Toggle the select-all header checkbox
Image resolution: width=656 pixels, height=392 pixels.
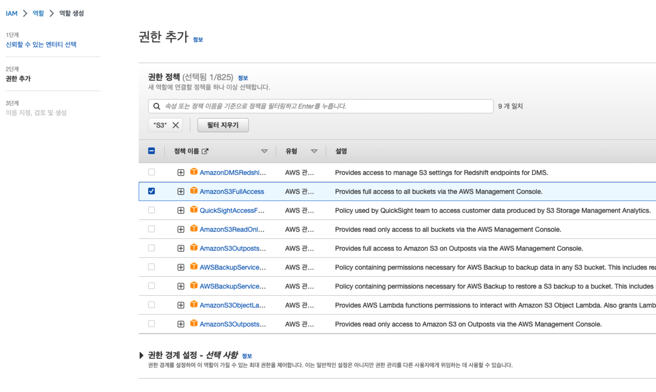pos(151,151)
